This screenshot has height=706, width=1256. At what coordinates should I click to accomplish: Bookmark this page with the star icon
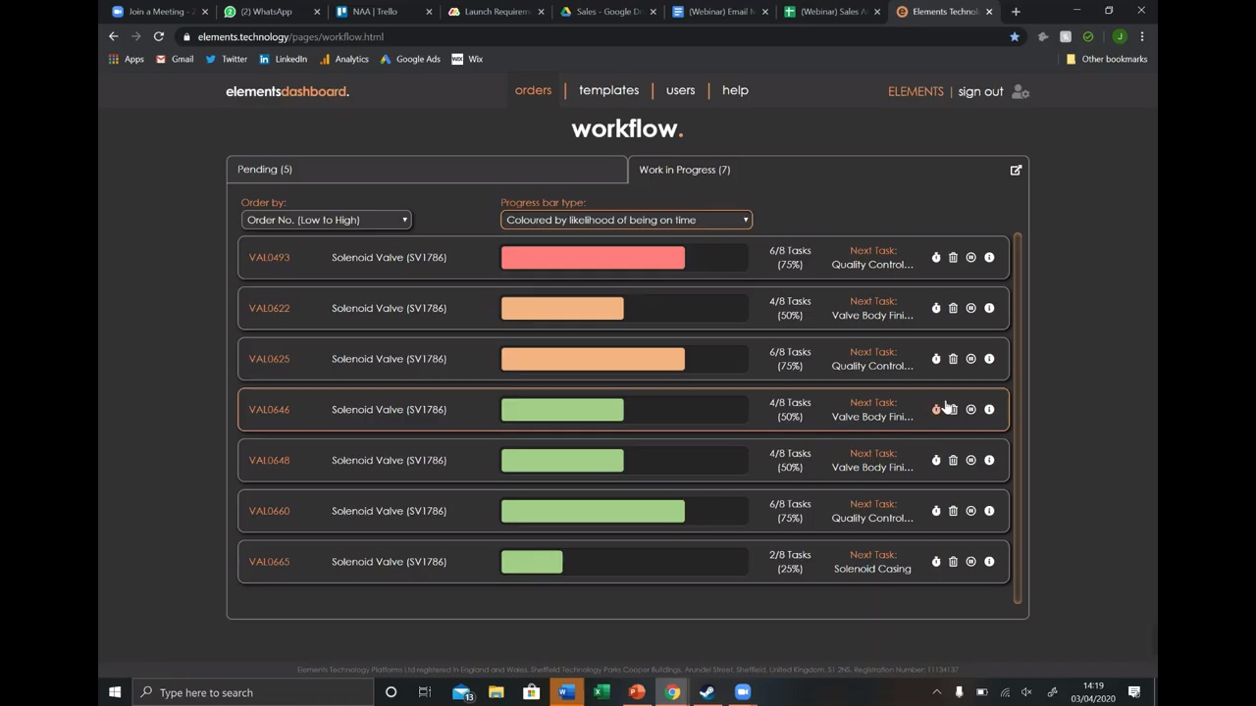pyautogui.click(x=1015, y=37)
